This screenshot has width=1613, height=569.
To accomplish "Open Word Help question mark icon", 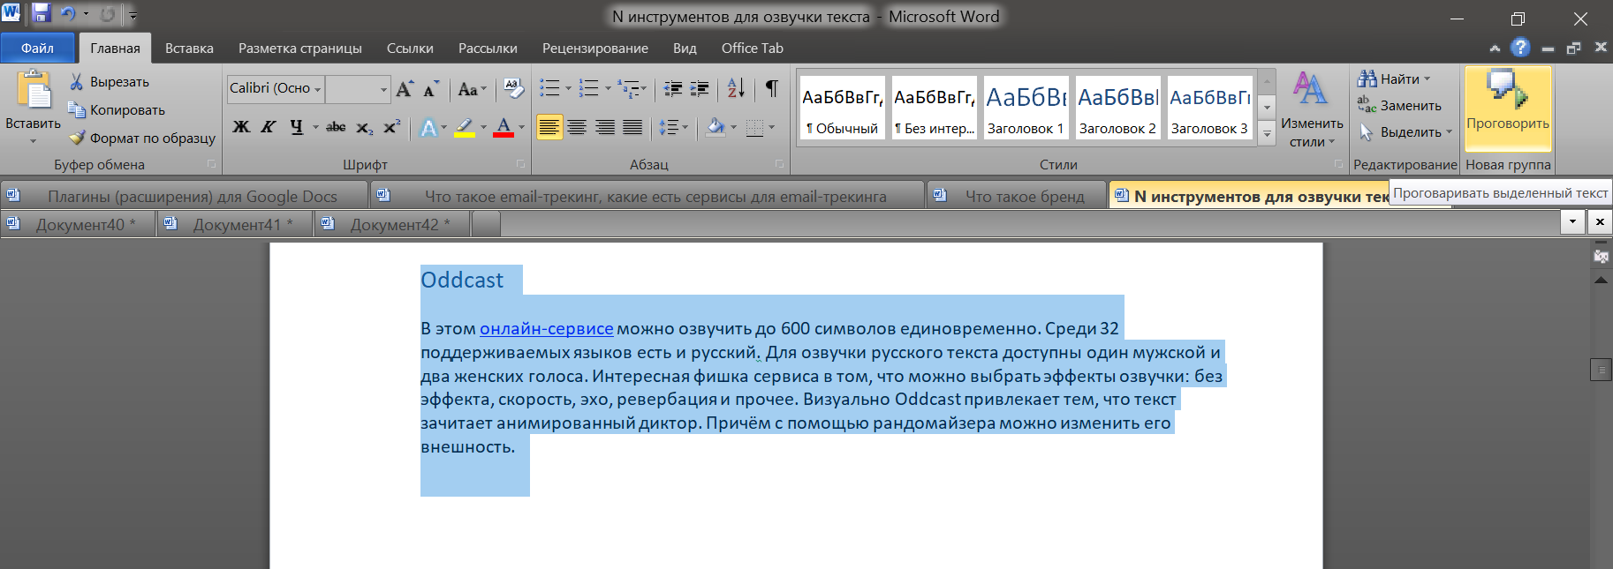I will [x=1520, y=48].
